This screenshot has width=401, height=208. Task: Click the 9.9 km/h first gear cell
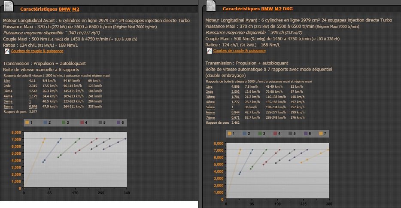pos(49,81)
